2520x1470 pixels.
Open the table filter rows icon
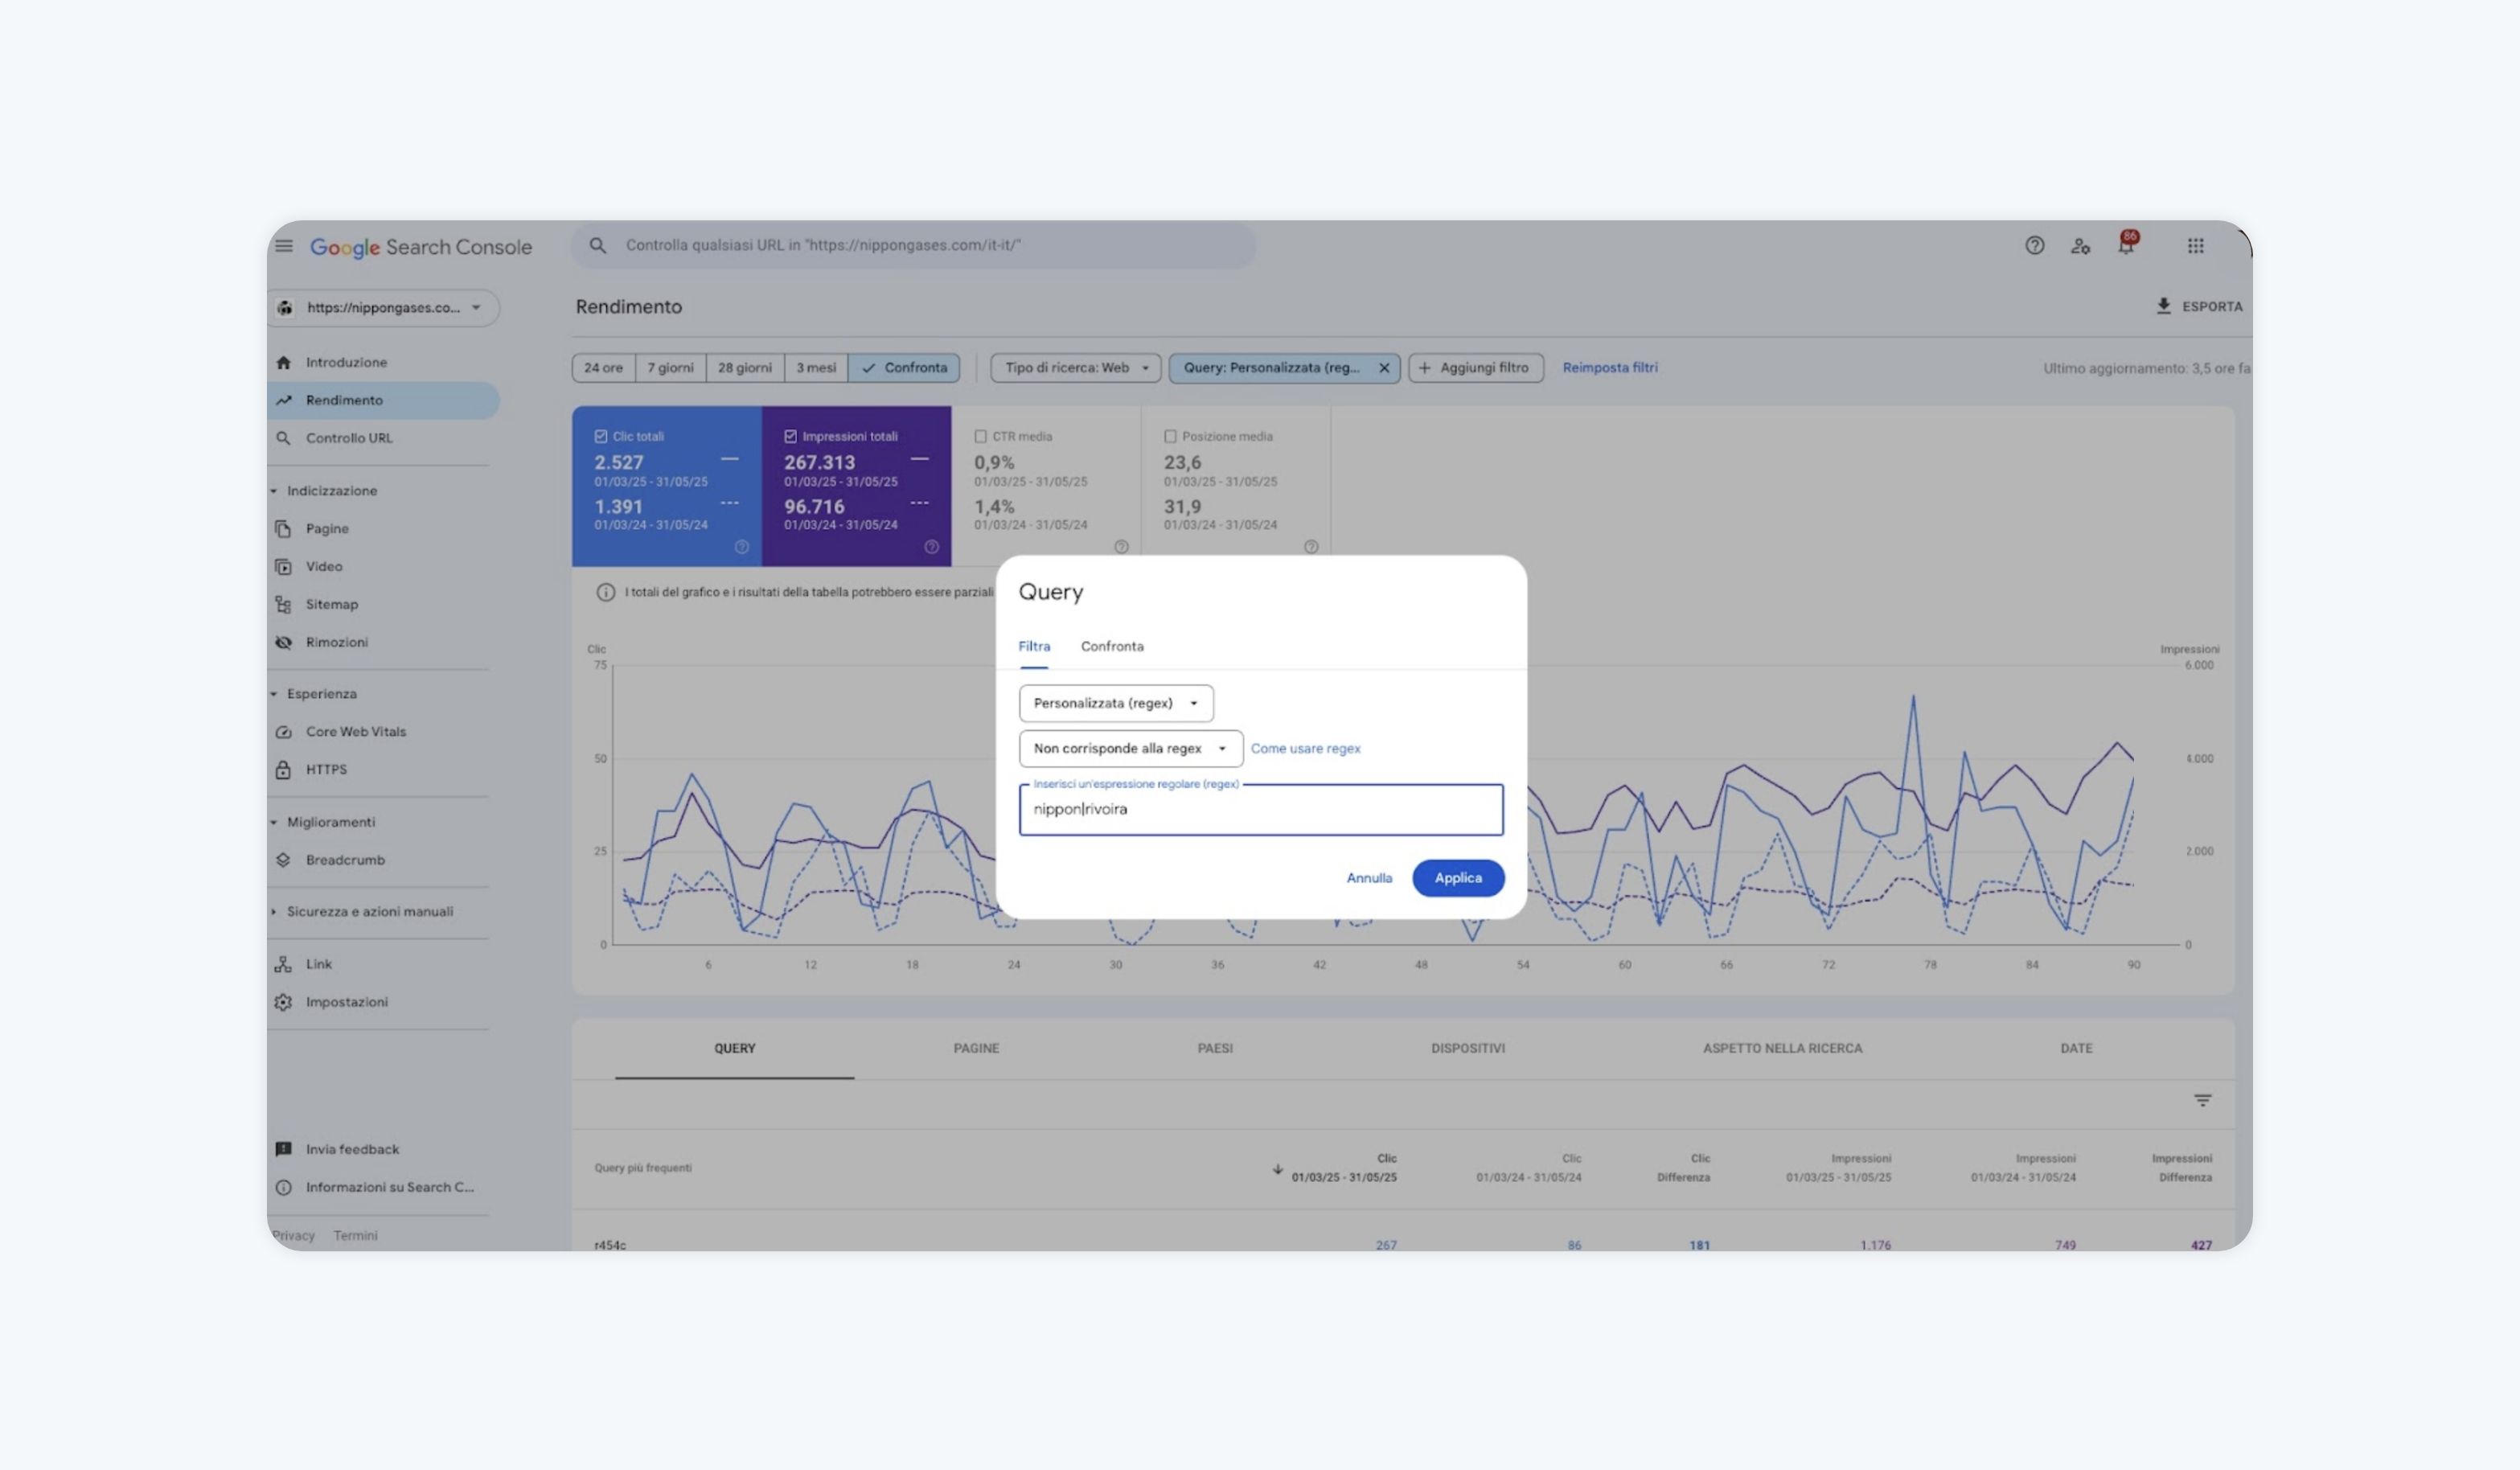(2202, 1100)
